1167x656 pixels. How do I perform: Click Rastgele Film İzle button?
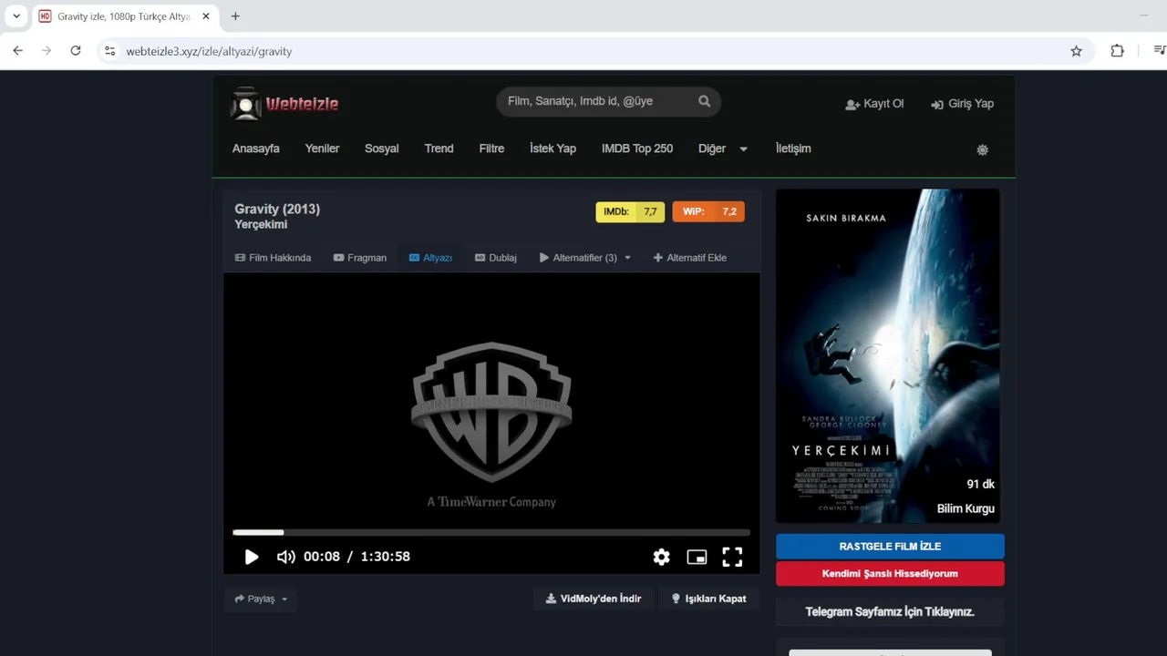(890, 546)
